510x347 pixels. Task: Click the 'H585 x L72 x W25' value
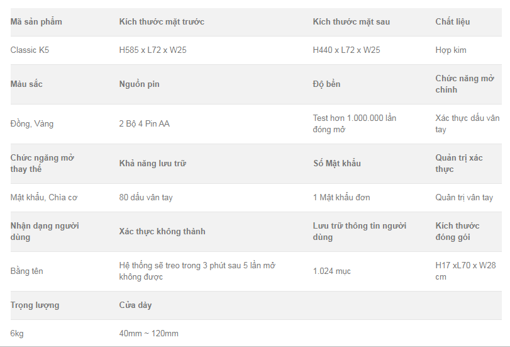[153, 50]
